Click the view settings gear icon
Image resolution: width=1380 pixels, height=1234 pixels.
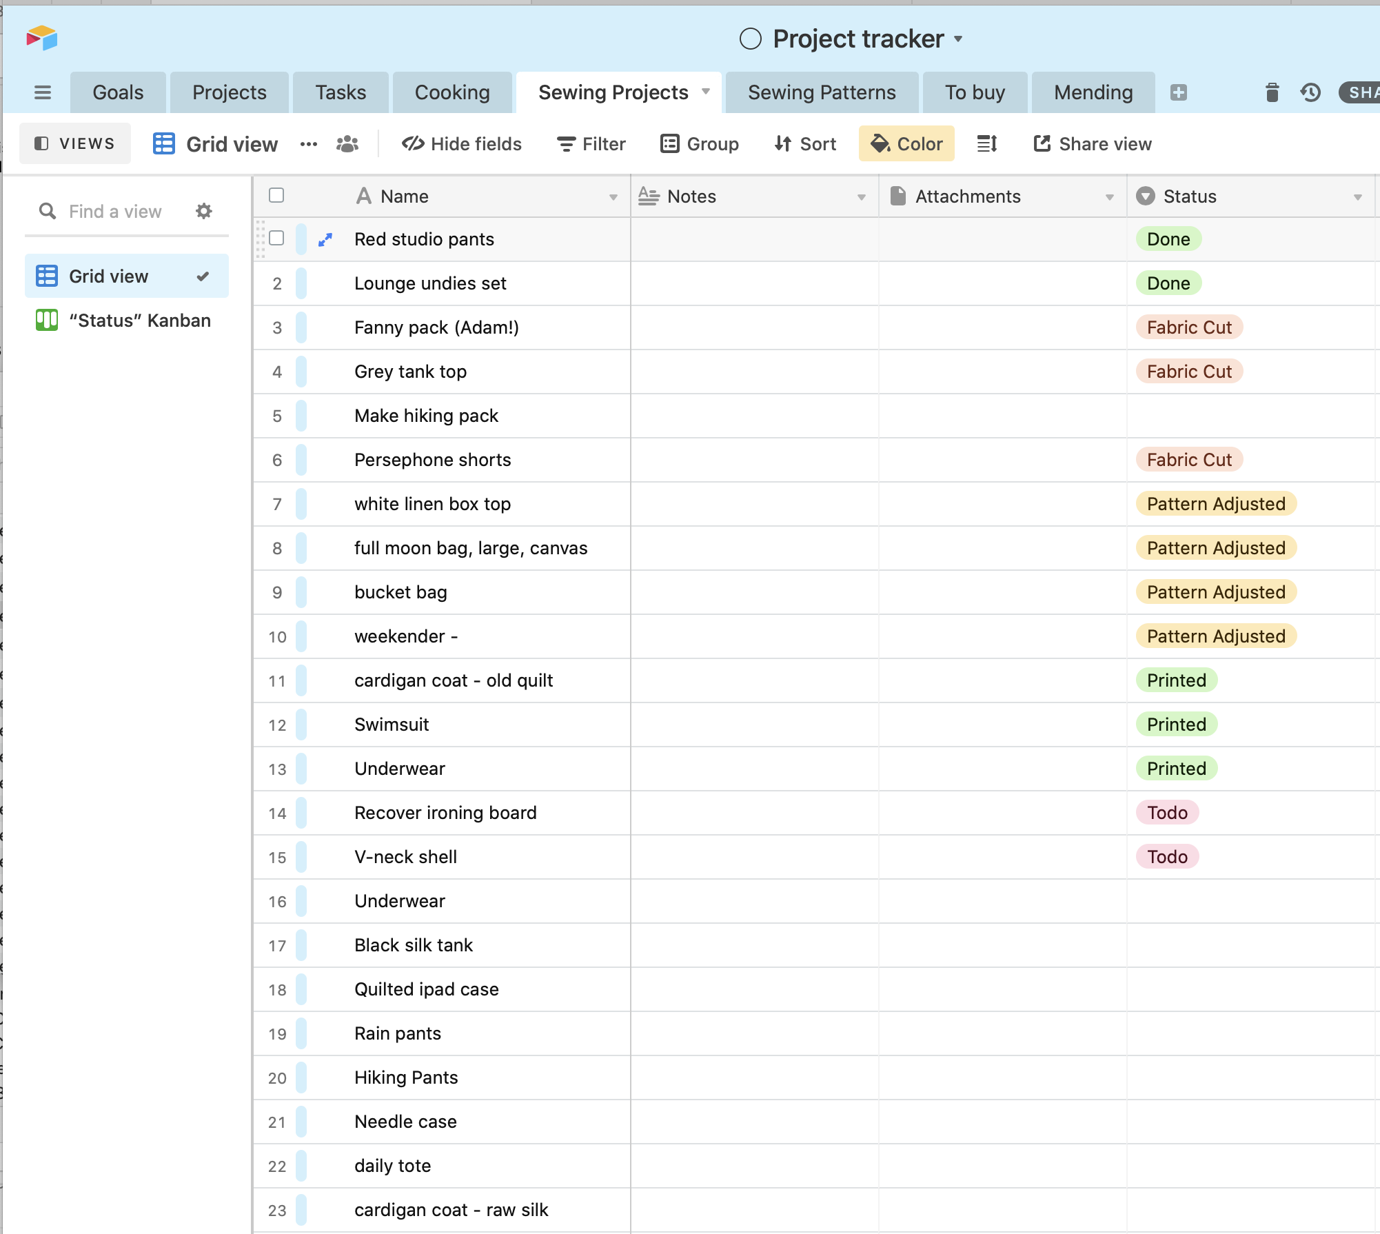pos(203,211)
